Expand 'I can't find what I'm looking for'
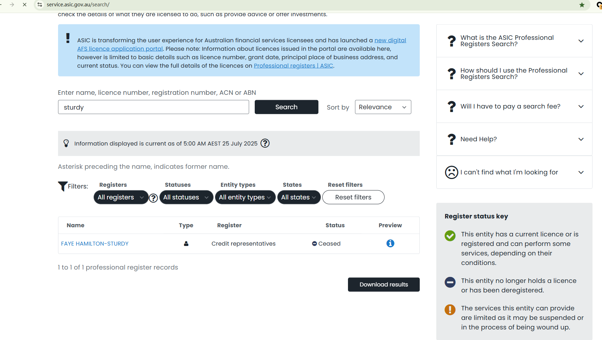The width and height of the screenshot is (602, 340). [x=514, y=172]
